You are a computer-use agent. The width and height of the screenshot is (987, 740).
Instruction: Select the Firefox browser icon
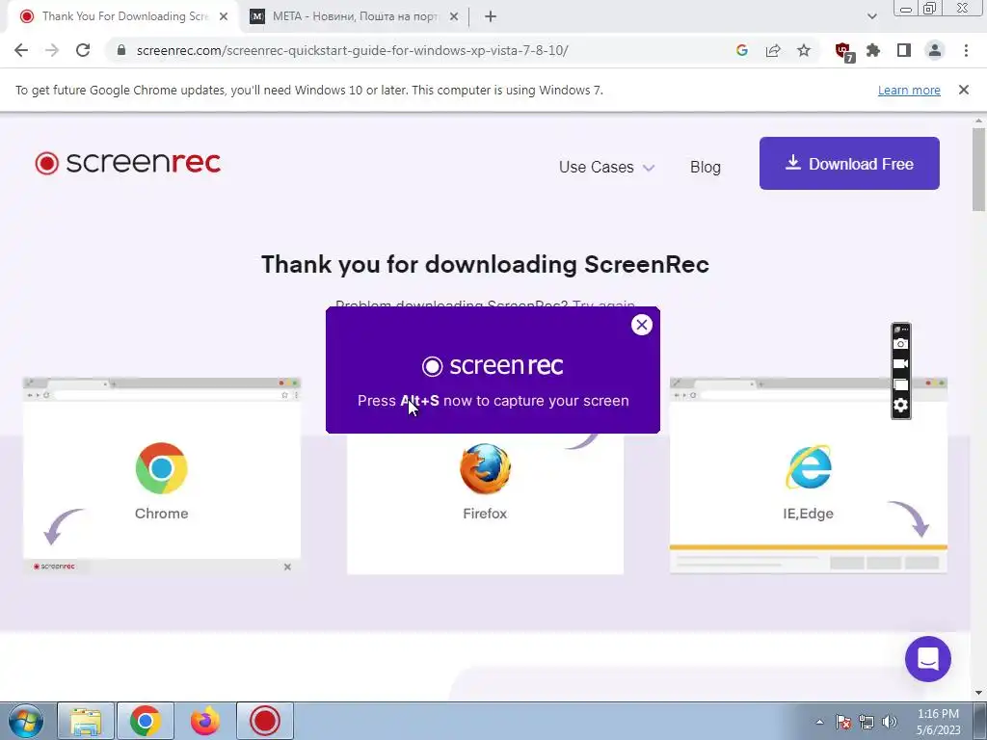point(485,469)
